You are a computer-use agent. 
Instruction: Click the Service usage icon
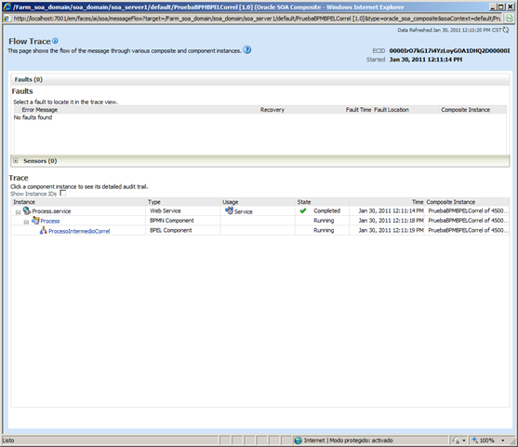(229, 210)
